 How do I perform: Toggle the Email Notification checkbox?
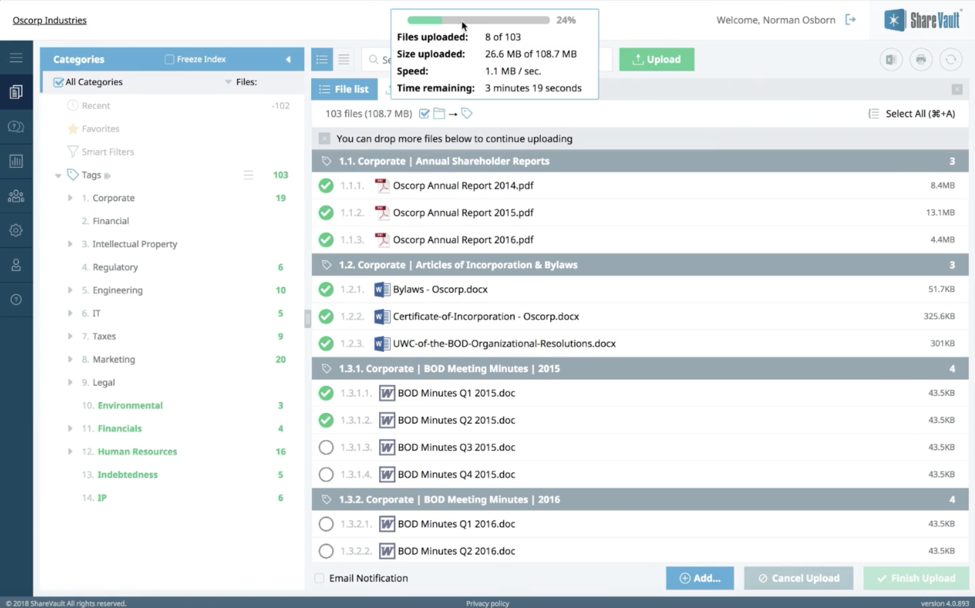tap(319, 578)
